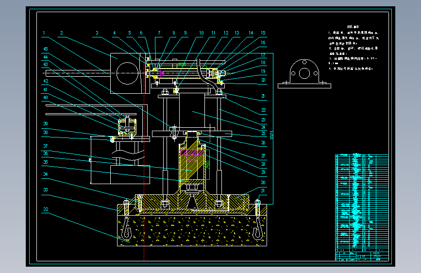
Task: Select the dotted concrete foundation hatch
Action: (x=192, y=230)
